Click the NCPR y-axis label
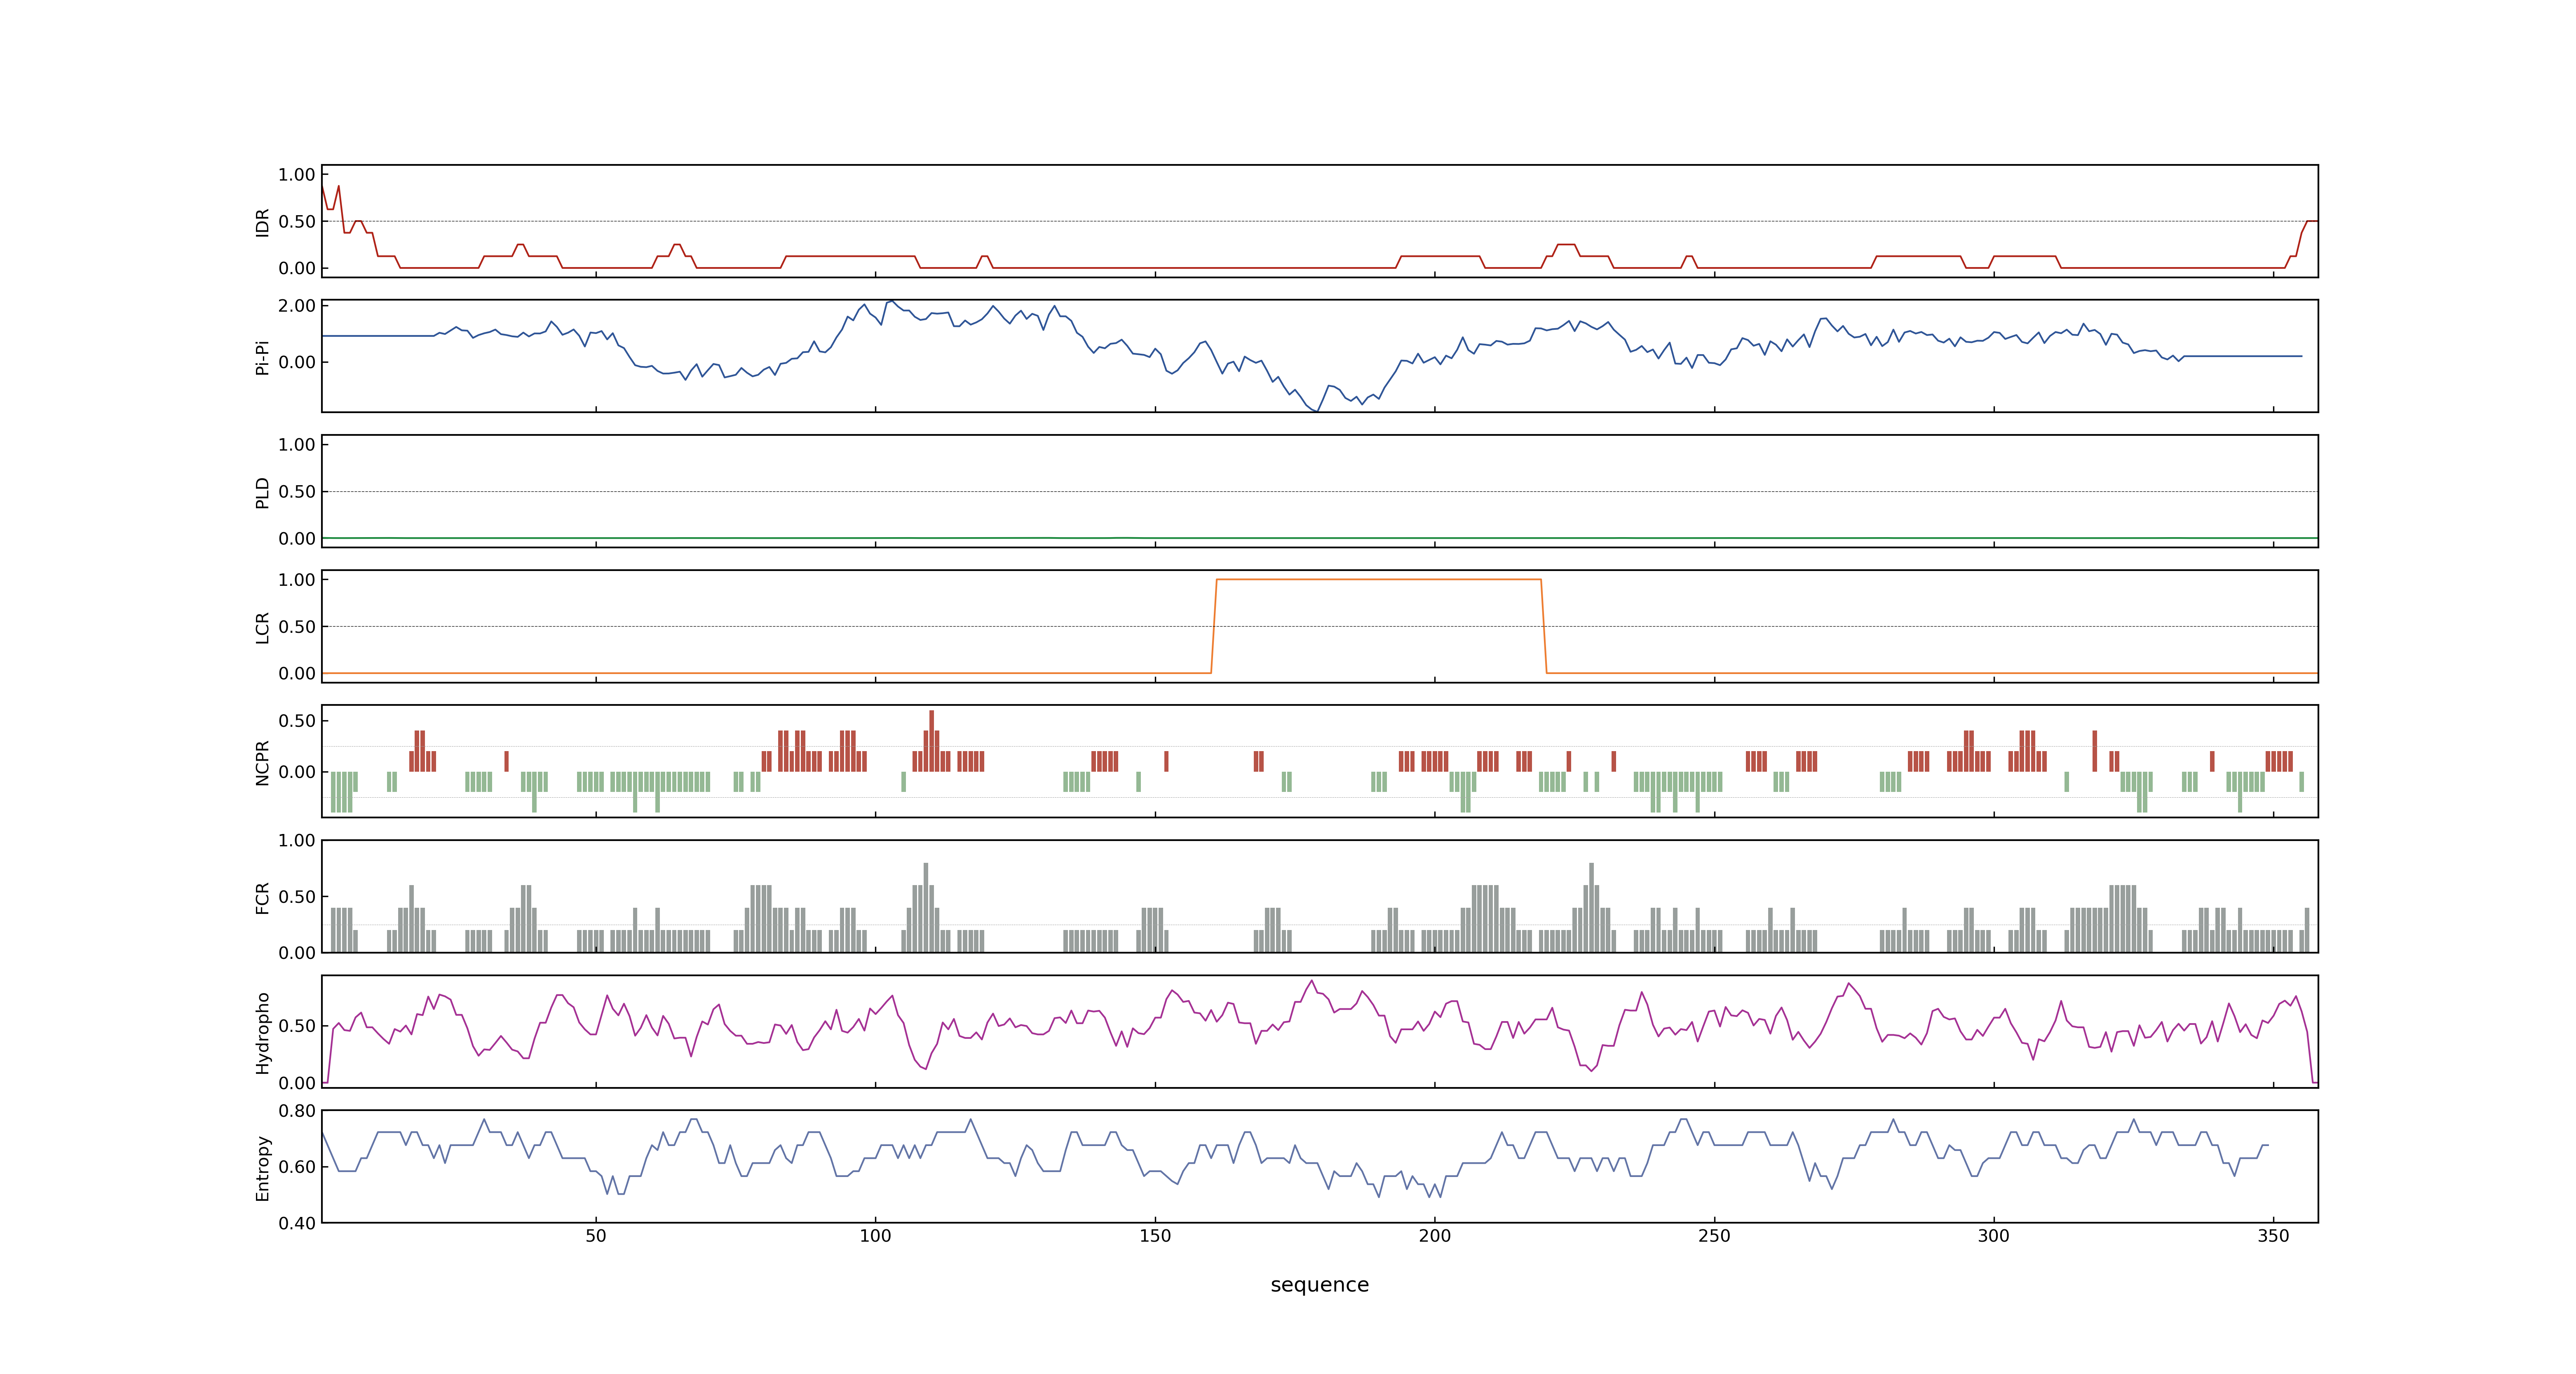The height and width of the screenshot is (1374, 2576). click(263, 762)
